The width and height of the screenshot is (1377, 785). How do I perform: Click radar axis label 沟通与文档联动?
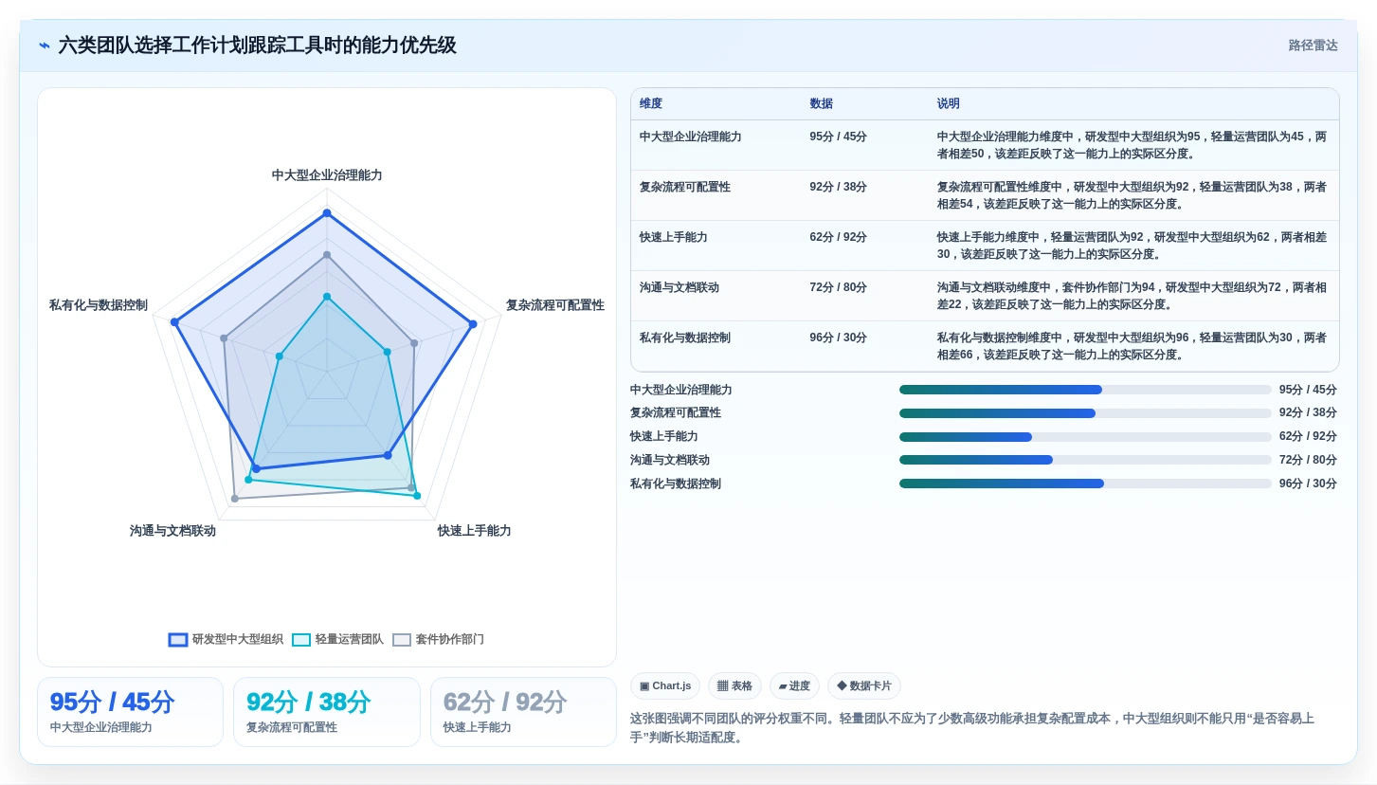172,531
